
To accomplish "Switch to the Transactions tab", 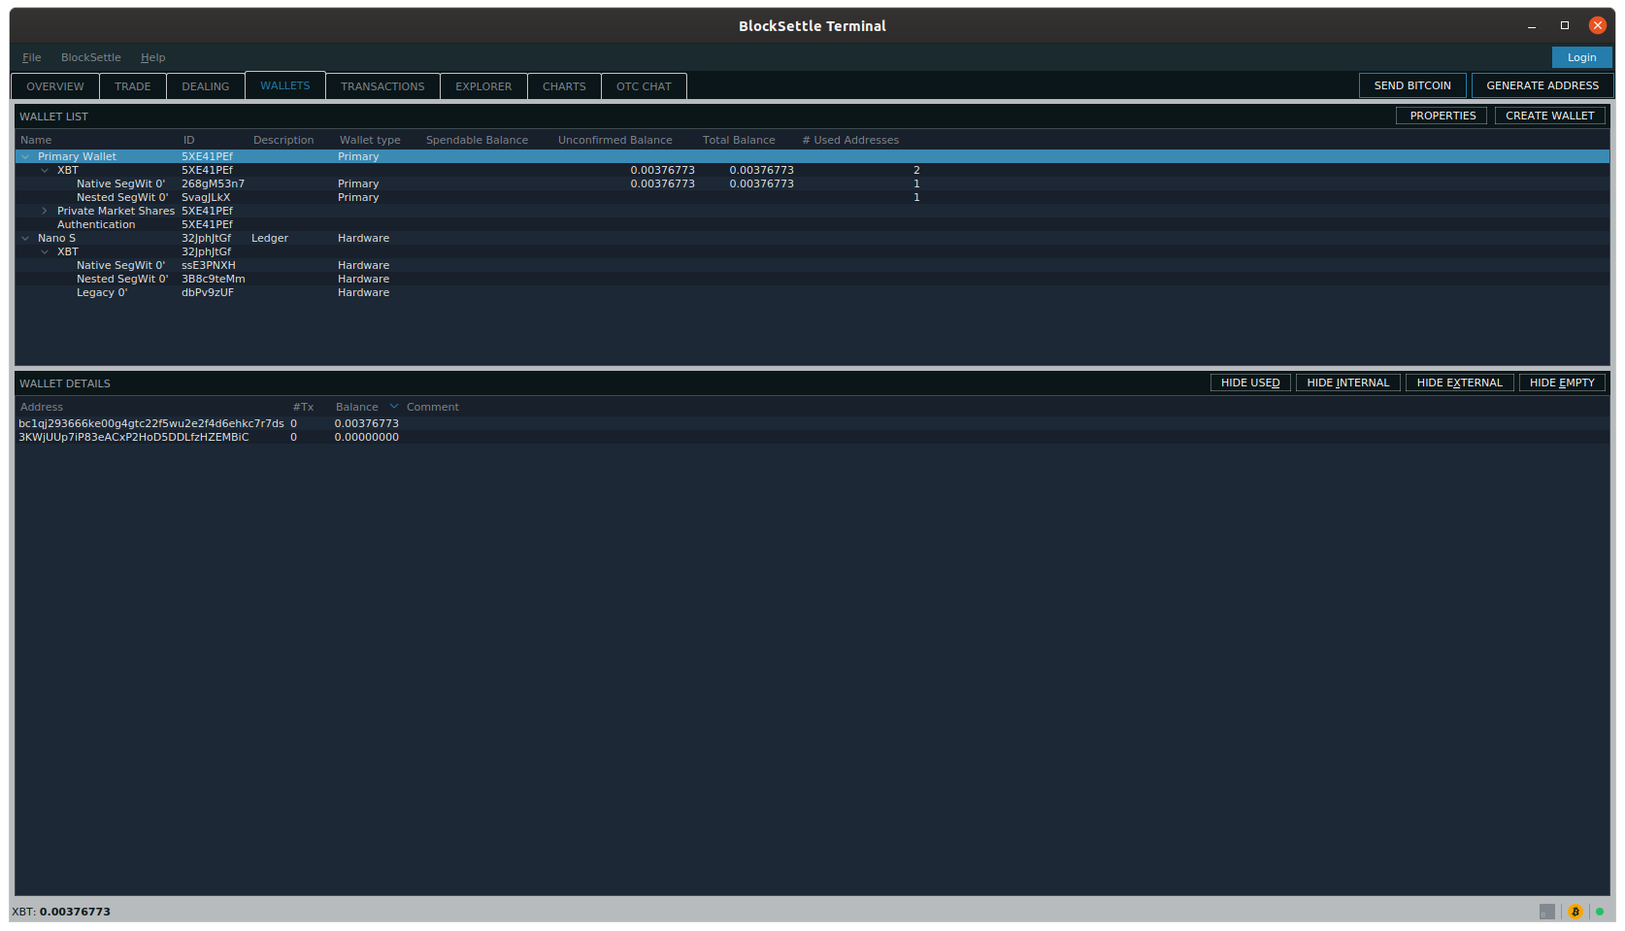I will (x=382, y=86).
